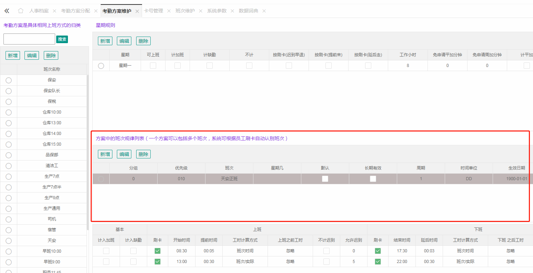Close the 数据词典 tab
533x273 pixels.
pyautogui.click(x=264, y=11)
